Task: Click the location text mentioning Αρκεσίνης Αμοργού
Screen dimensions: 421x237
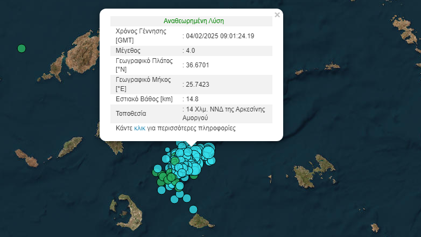Action: tap(226, 113)
